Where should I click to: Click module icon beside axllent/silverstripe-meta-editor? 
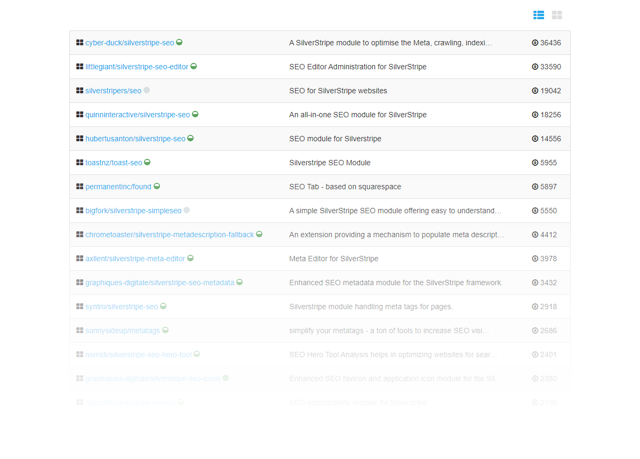[x=79, y=259]
